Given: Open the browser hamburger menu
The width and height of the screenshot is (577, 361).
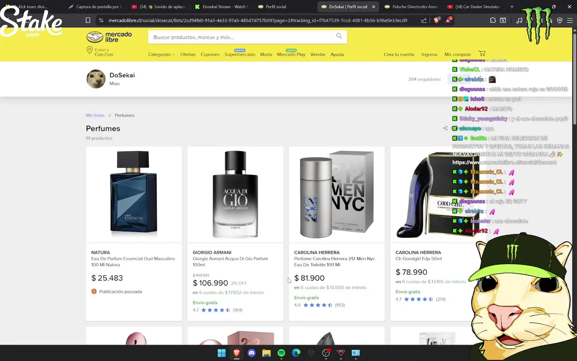Looking at the screenshot, I should pyautogui.click(x=569, y=21).
